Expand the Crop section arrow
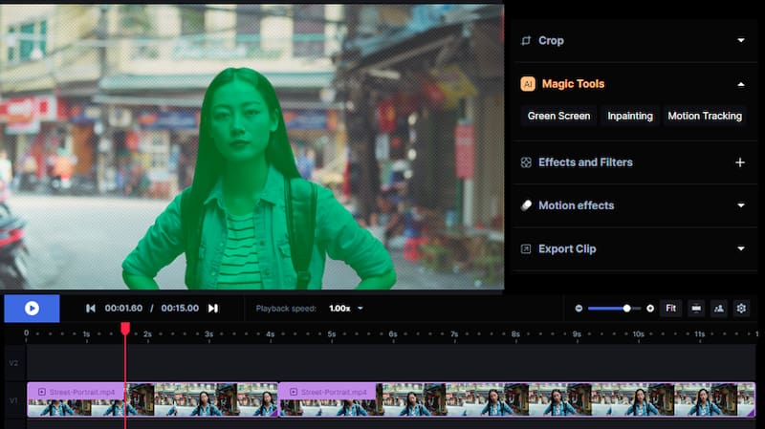The height and width of the screenshot is (429, 765). pos(740,41)
